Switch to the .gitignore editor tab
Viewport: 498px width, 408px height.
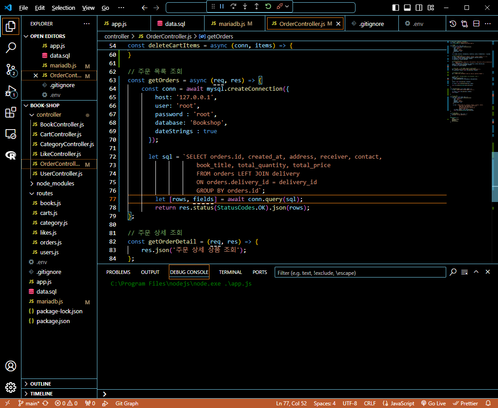(x=371, y=24)
